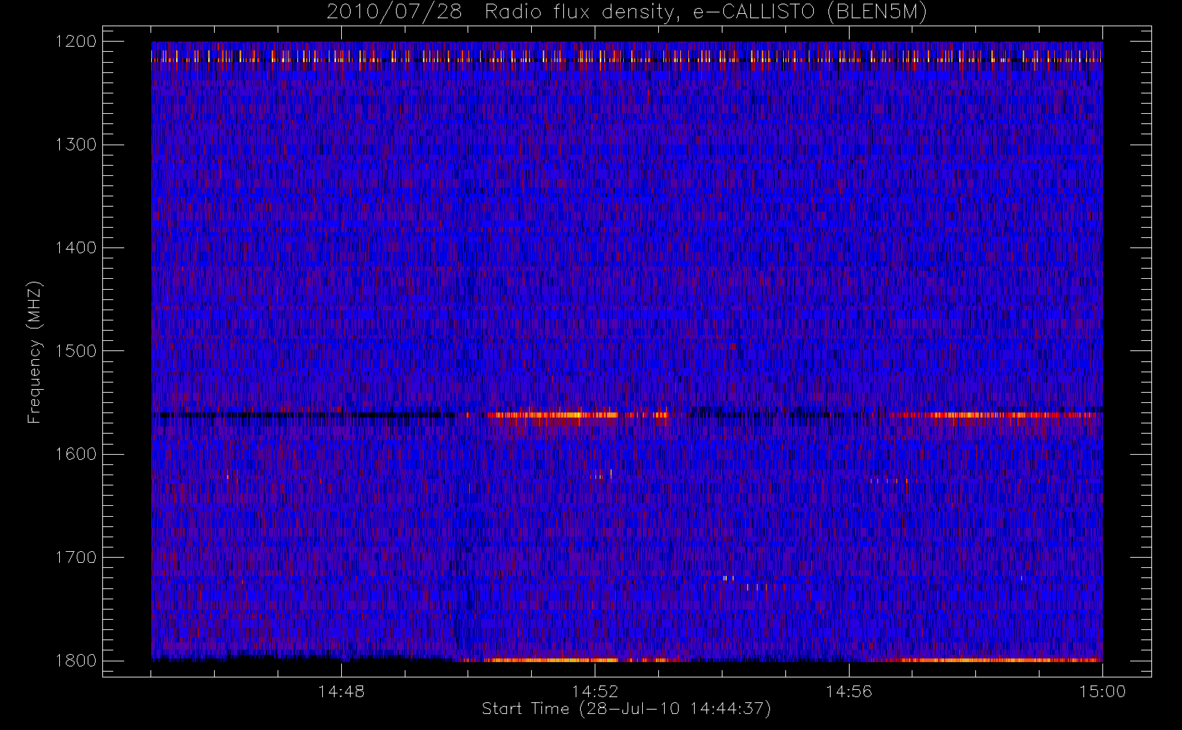Click the 14:52 time tick label
Screen dimensions: 1182x730
pyautogui.click(x=595, y=691)
